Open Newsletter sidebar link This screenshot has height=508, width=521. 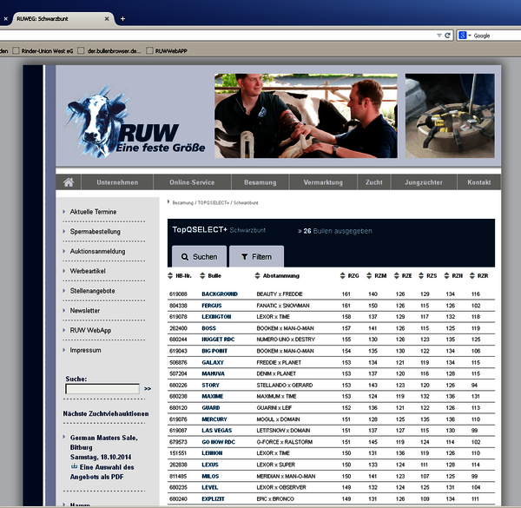(x=85, y=311)
